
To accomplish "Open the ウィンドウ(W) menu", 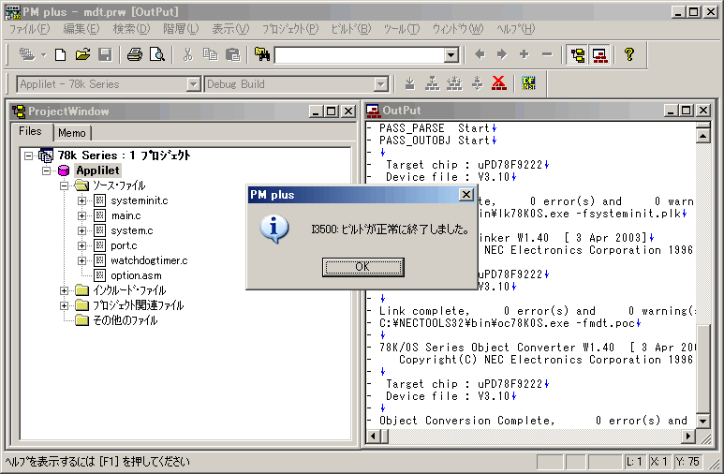I will pyautogui.click(x=458, y=29).
